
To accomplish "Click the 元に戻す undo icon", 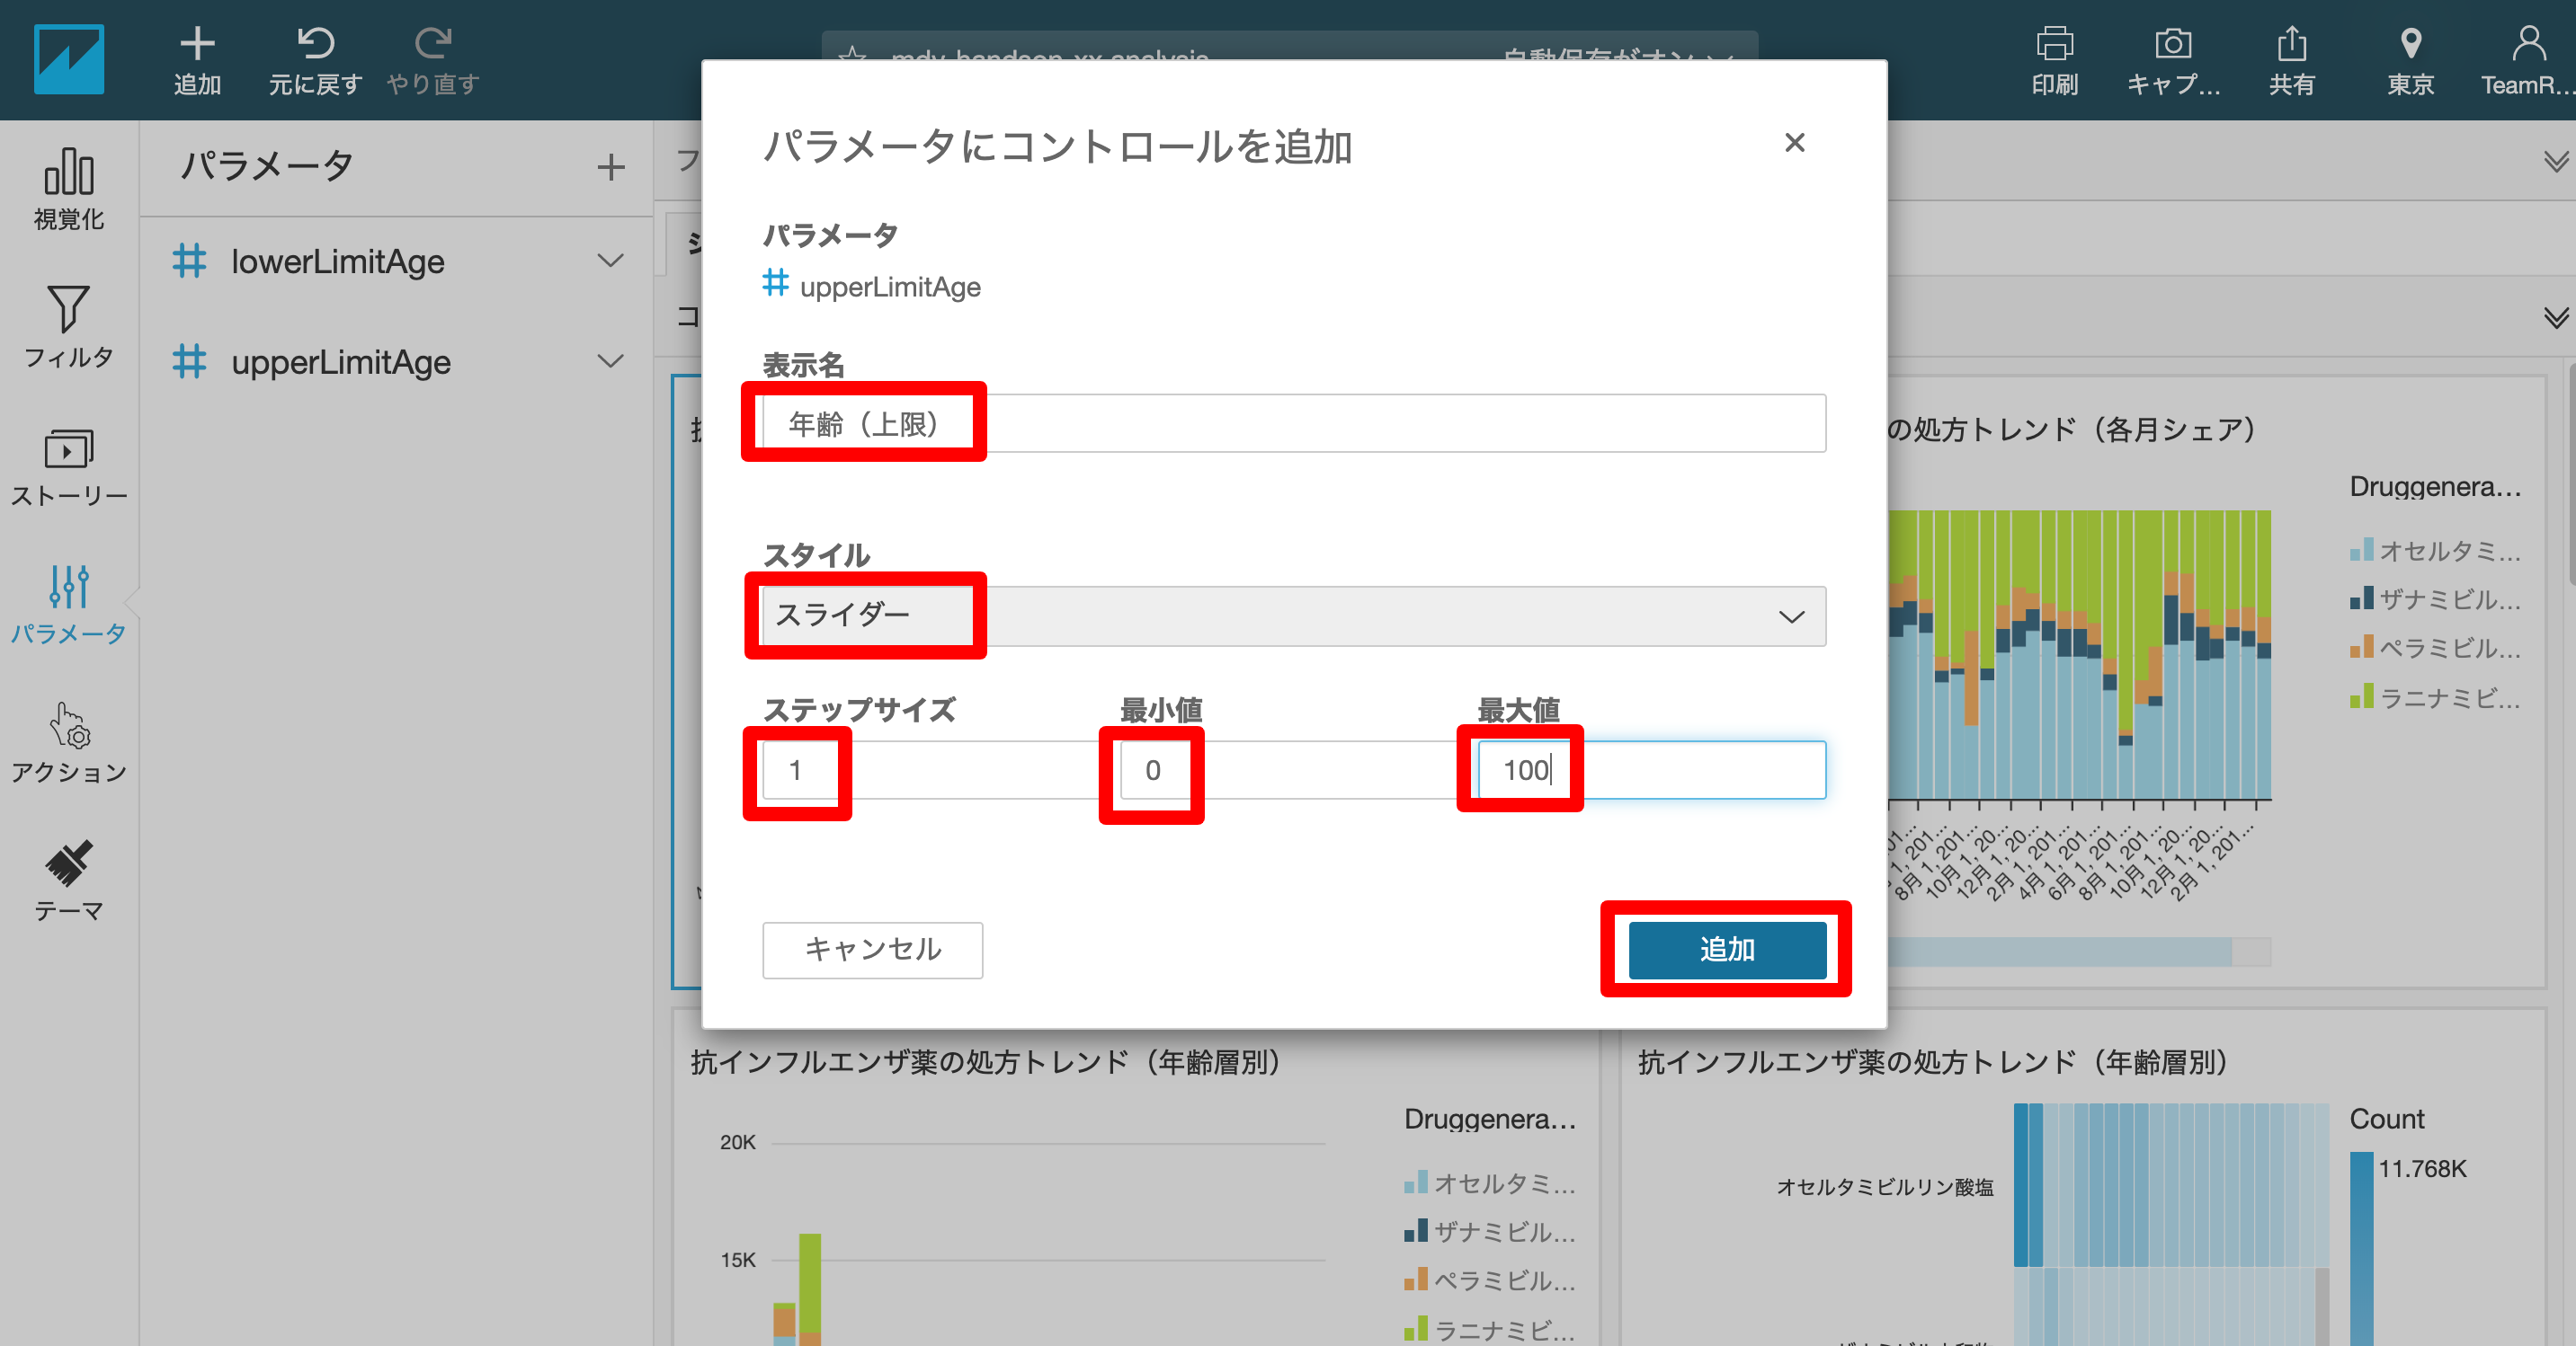I will tap(315, 43).
